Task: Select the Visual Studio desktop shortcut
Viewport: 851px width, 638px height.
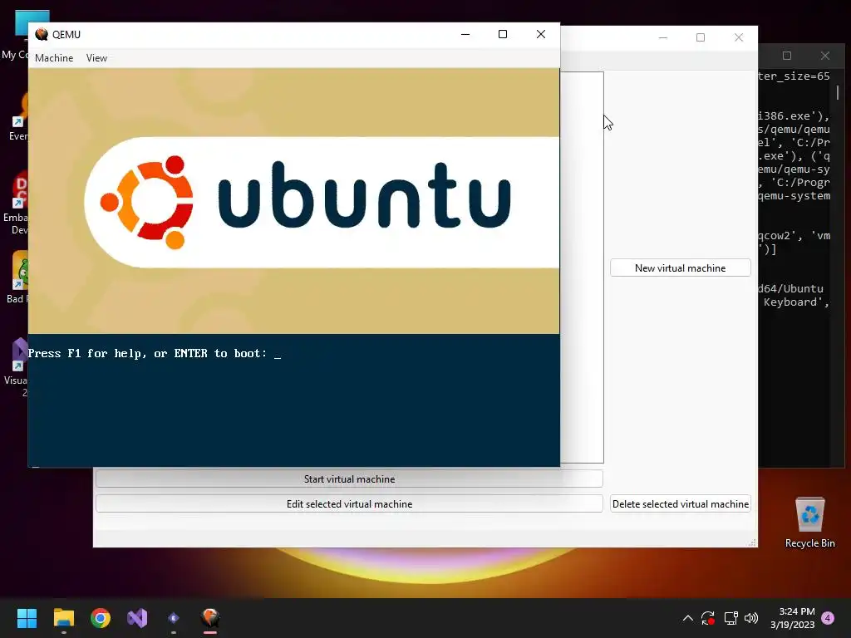Action: tap(16, 368)
